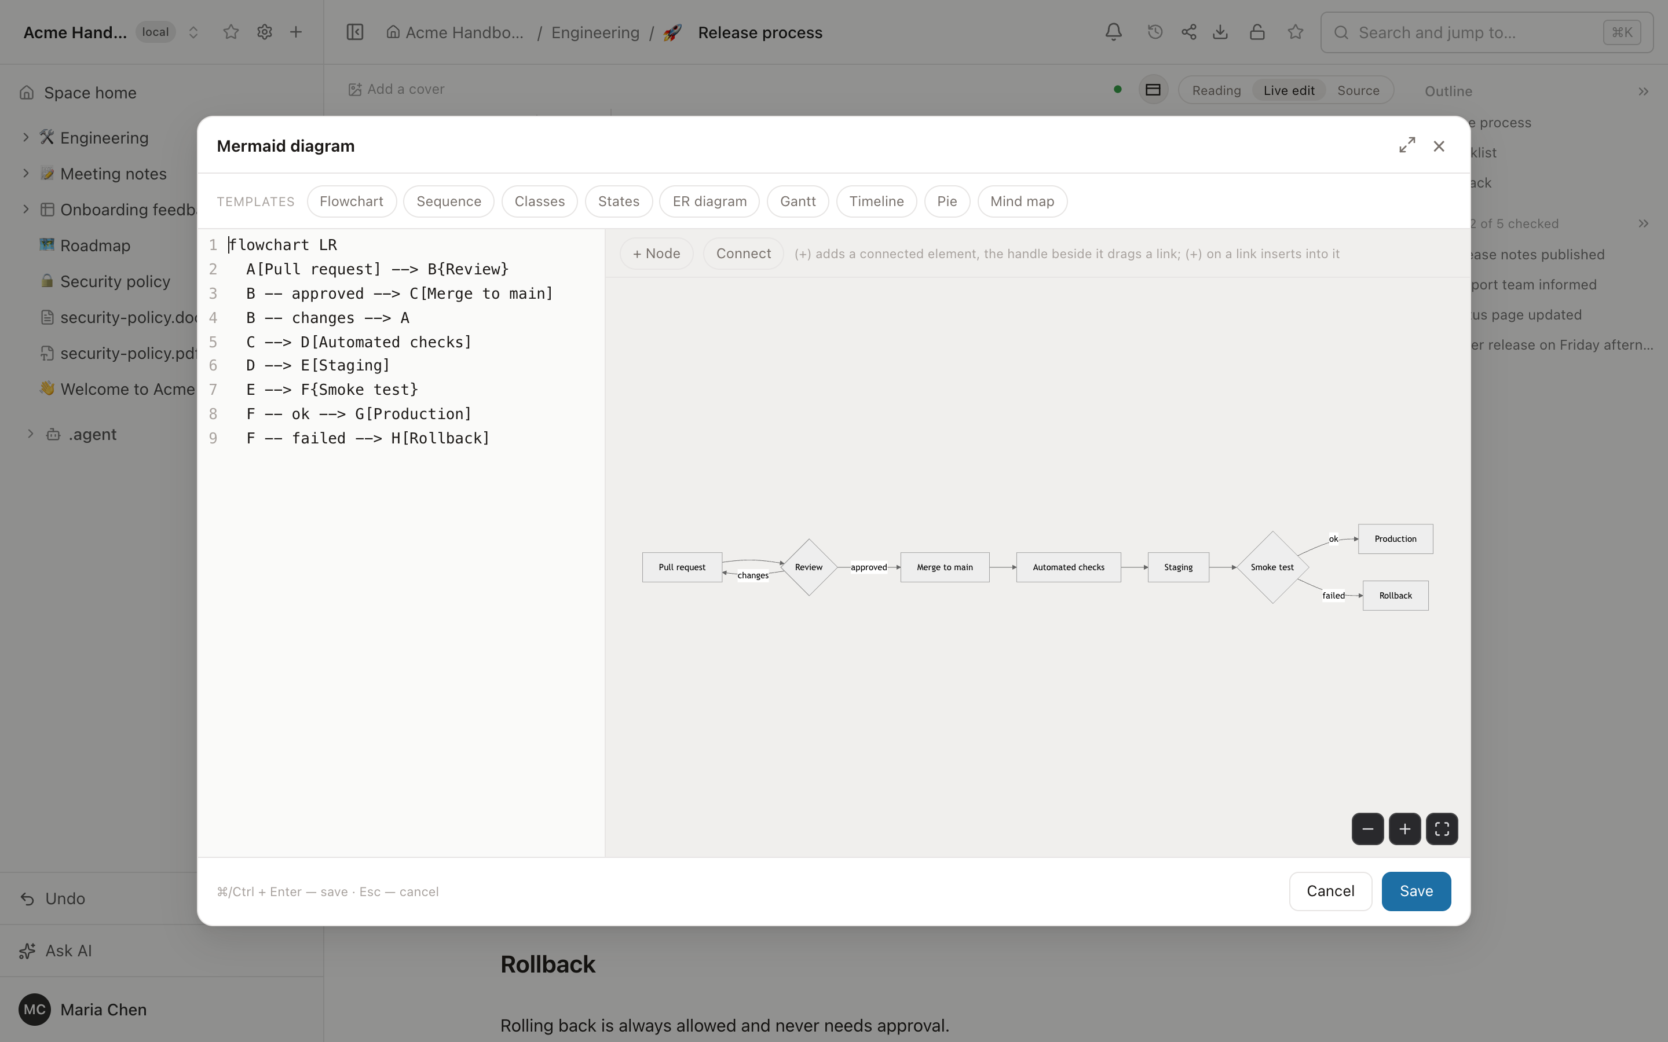Image resolution: width=1668 pixels, height=1042 pixels.
Task: Close the Mermaid diagram dialog
Action: point(1439,146)
